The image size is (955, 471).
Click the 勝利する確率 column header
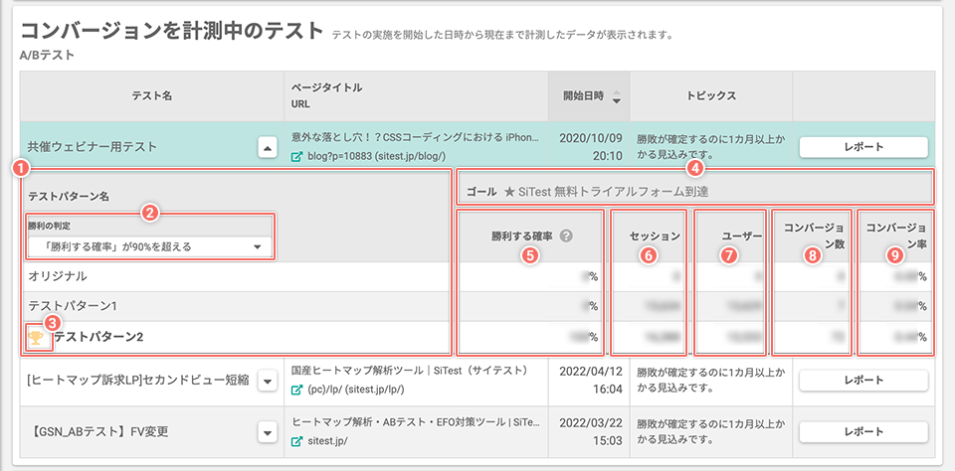click(522, 236)
